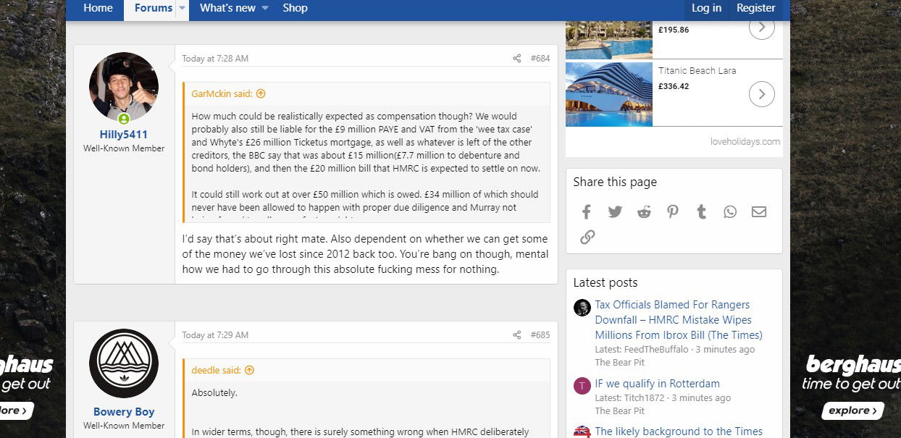Go to the Home tab
This screenshot has width=901, height=438.
99,9
